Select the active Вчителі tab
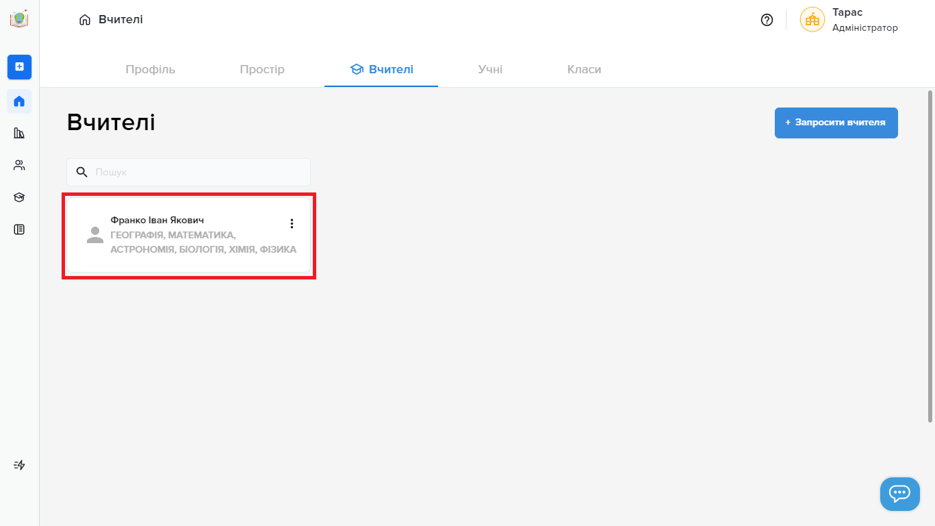This screenshot has width=935, height=526. (x=381, y=69)
